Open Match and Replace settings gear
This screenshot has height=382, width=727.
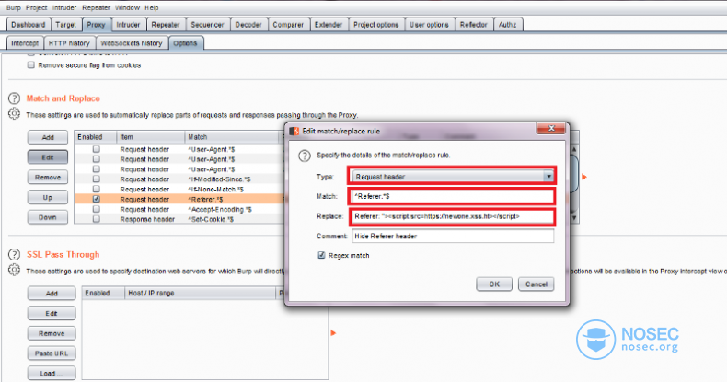pos(14,113)
